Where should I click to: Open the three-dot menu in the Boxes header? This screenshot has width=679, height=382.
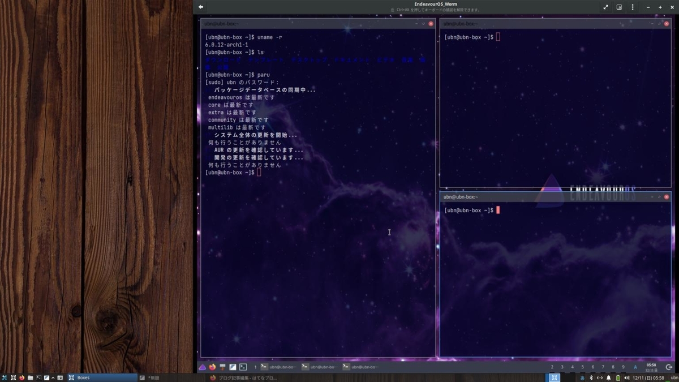[633, 7]
